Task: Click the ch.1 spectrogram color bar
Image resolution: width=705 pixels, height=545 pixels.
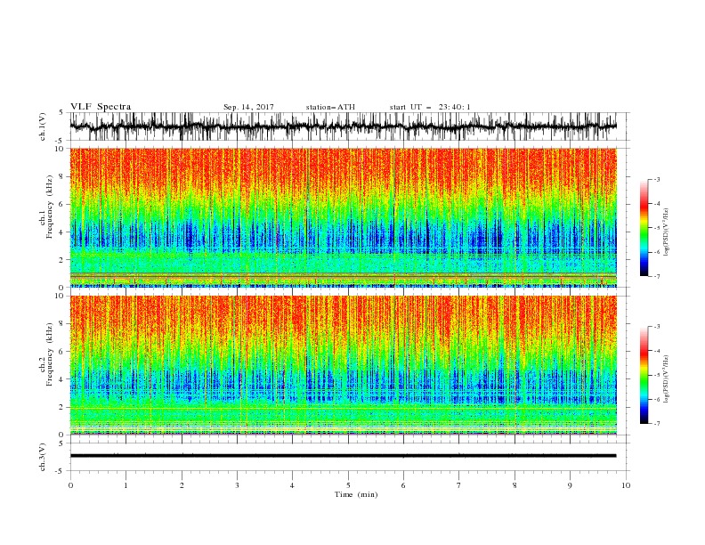Action: click(644, 228)
